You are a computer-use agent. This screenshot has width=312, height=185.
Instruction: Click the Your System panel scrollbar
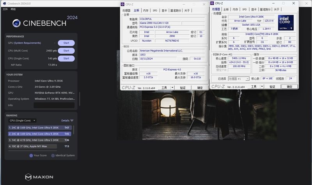[80, 99]
